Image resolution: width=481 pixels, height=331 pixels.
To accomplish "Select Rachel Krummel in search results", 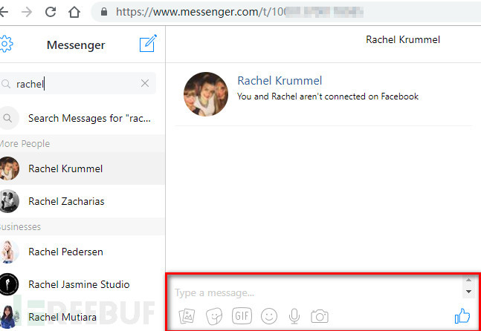I will 83,168.
